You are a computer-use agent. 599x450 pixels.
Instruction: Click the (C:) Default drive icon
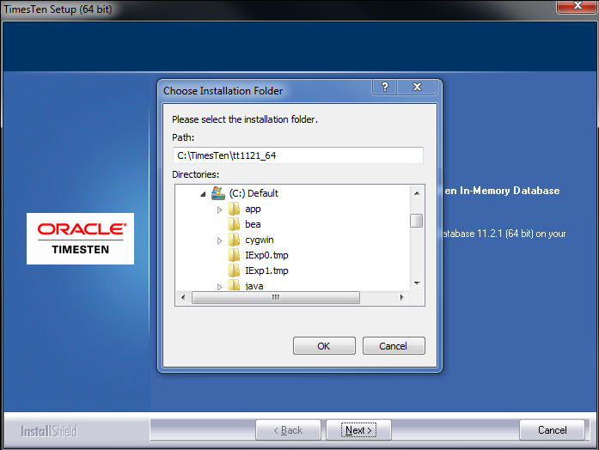click(218, 193)
